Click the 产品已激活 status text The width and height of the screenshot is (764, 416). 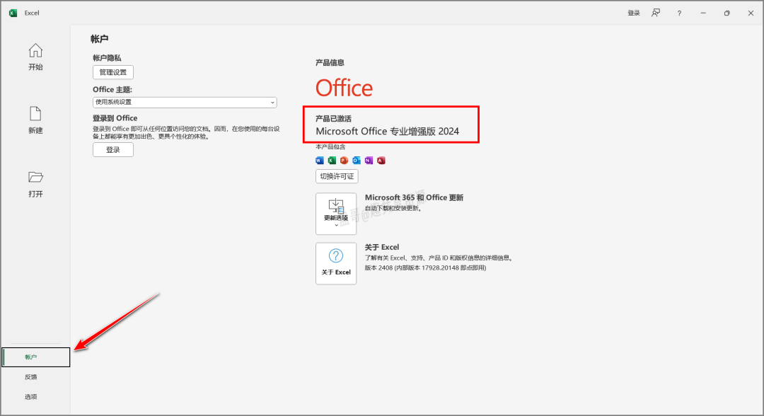point(333,118)
